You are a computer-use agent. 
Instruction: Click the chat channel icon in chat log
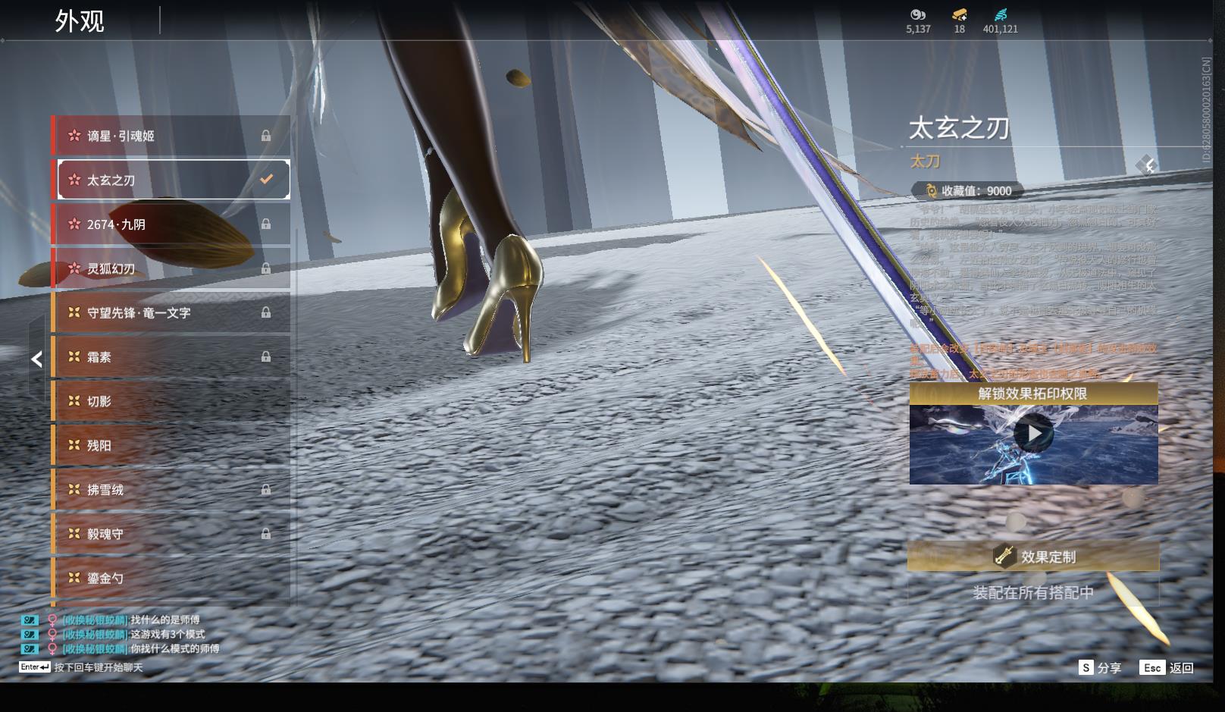[30, 620]
